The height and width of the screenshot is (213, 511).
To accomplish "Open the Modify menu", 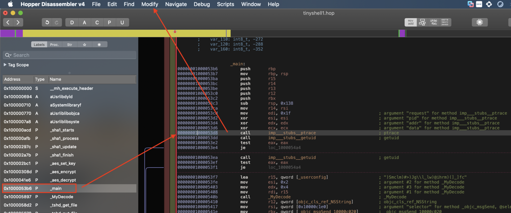I will tap(150, 4).
